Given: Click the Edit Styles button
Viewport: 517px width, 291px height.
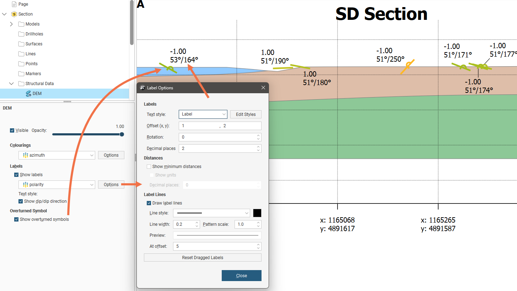Looking at the screenshot, I should (x=246, y=114).
